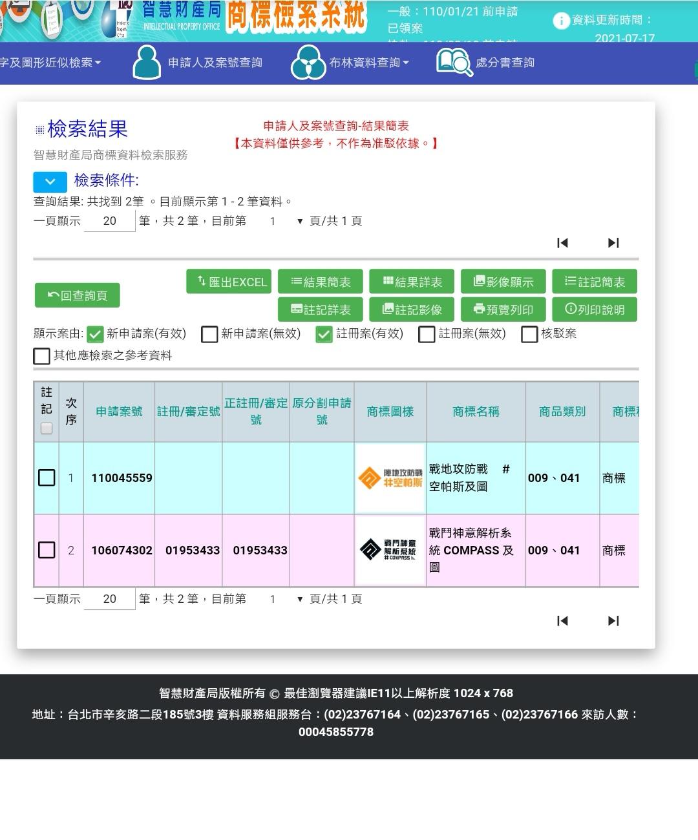View 戰鬥神意解析系統 COMPASS trademark image
The width and height of the screenshot is (698, 840).
tap(390, 551)
